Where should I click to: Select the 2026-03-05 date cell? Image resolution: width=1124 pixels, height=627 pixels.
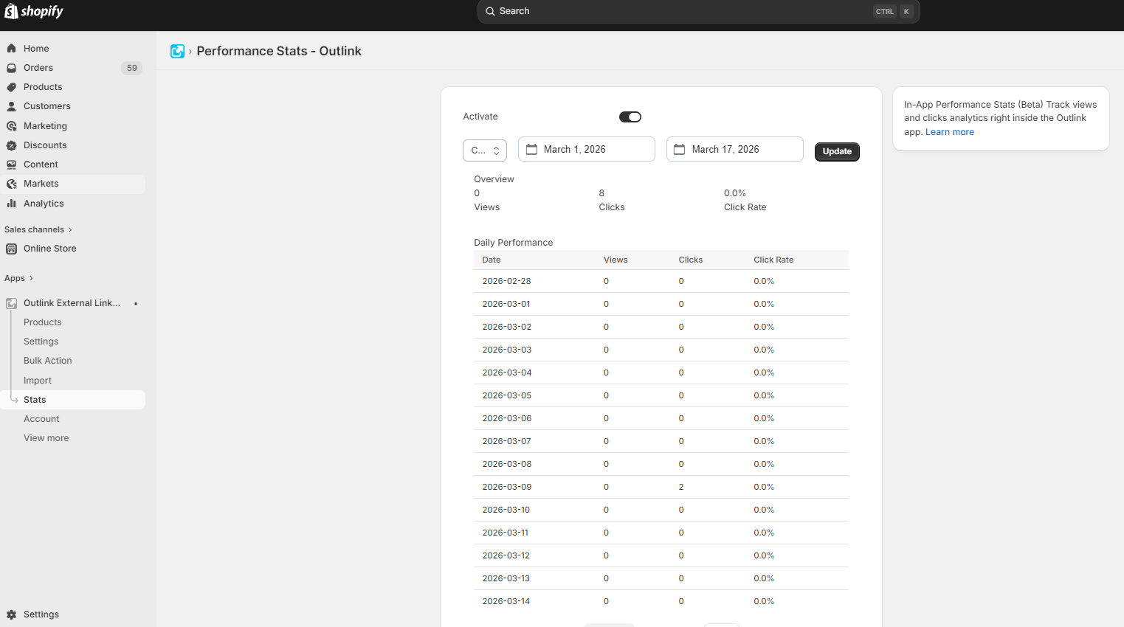(506, 395)
